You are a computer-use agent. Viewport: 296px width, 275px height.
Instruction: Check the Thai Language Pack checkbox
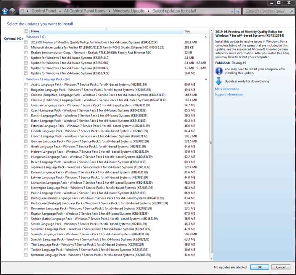coord(26,244)
